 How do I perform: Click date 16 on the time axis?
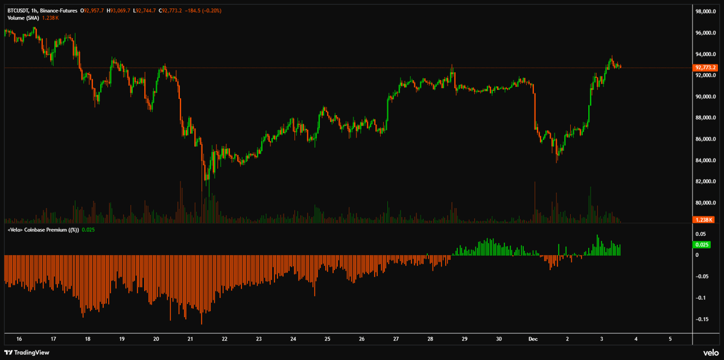[19, 339]
